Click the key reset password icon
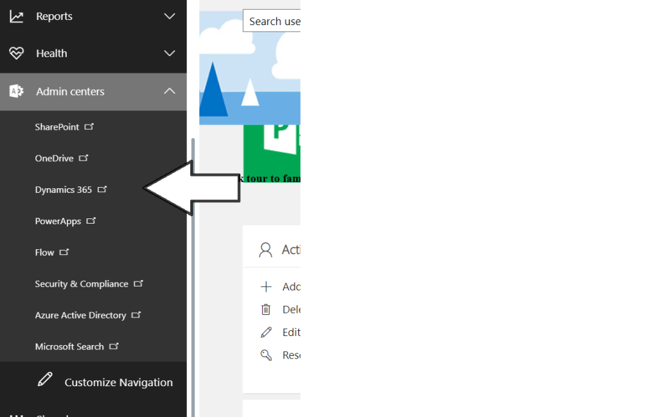 click(266, 355)
